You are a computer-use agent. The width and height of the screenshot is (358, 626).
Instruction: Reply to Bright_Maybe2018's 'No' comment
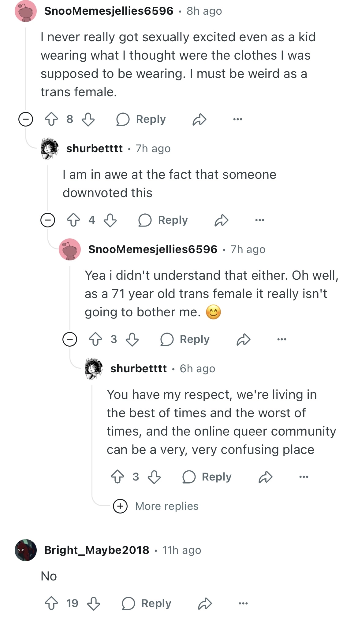point(146,603)
